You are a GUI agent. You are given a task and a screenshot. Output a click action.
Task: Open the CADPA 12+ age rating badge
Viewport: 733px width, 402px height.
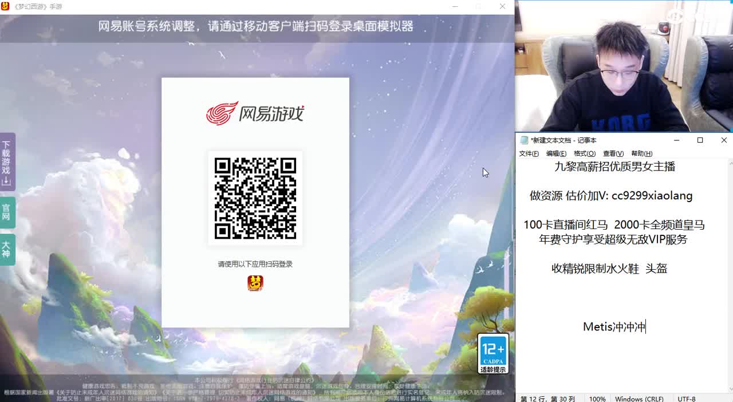(493, 354)
